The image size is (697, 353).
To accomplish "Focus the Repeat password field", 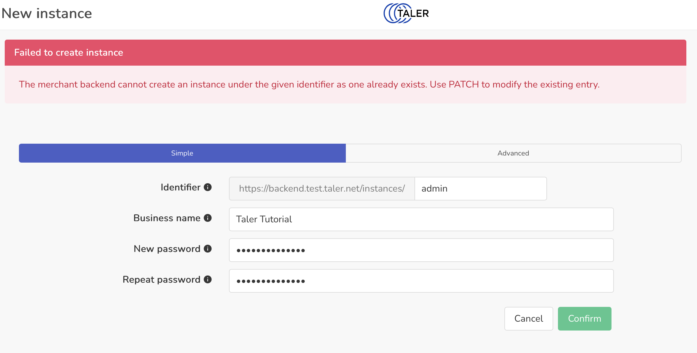I will [421, 281].
